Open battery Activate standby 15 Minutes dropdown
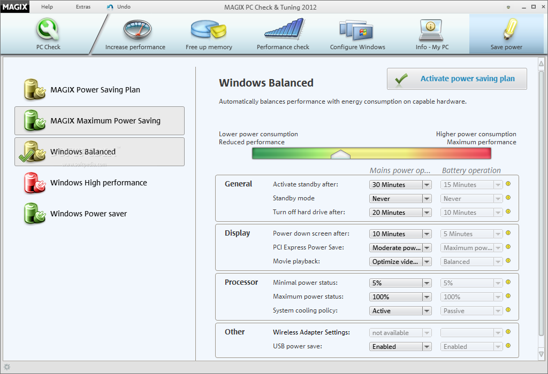The image size is (548, 374). point(471,184)
